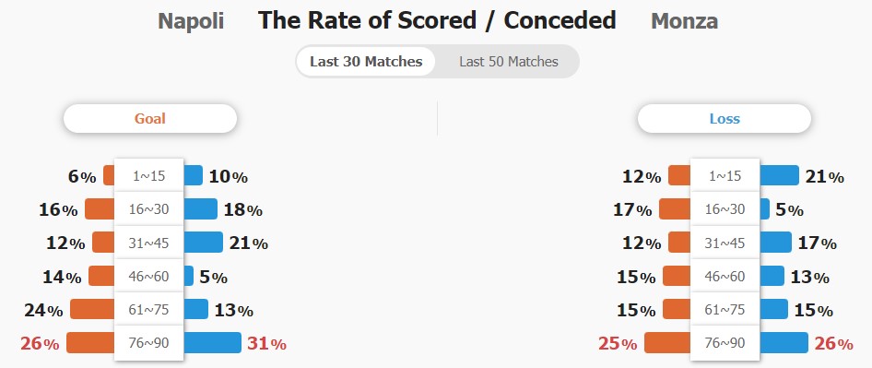The width and height of the screenshot is (872, 368).
Task: Click Napoli's 25% orange loss bar
Action: (667, 343)
